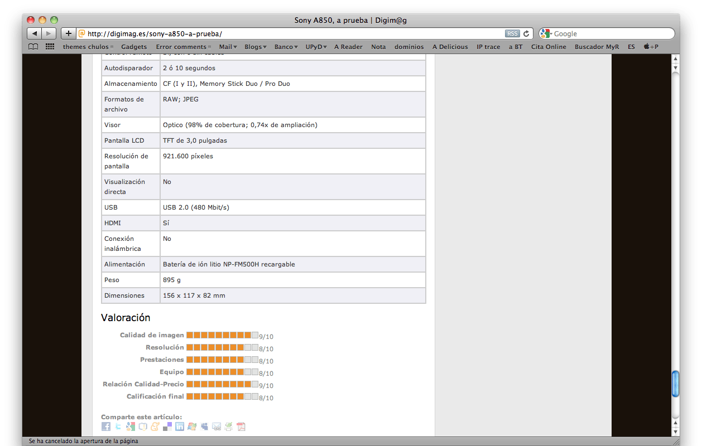Image resolution: width=702 pixels, height=446 pixels.
Task: Open the 'IP trace' bookmark
Action: pos(488,47)
